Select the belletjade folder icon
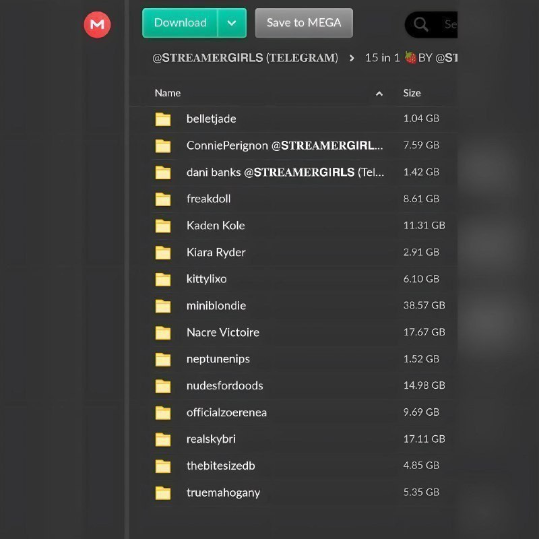539x539 pixels. (163, 119)
